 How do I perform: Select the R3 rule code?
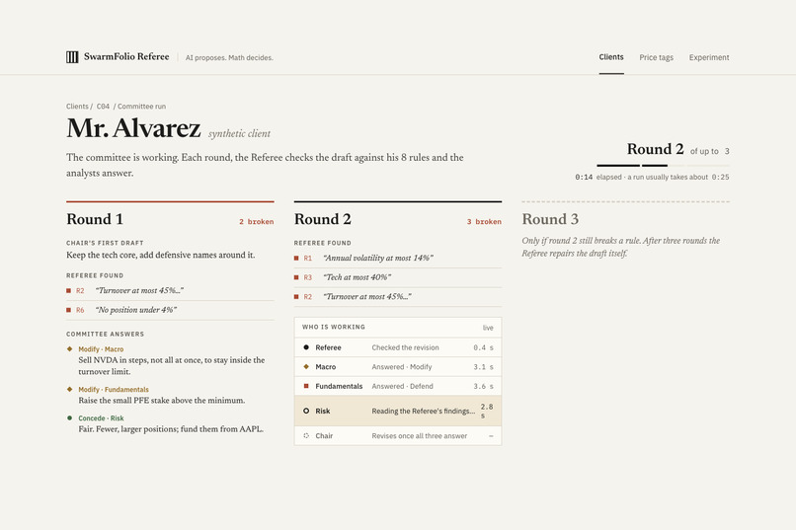[x=308, y=277]
